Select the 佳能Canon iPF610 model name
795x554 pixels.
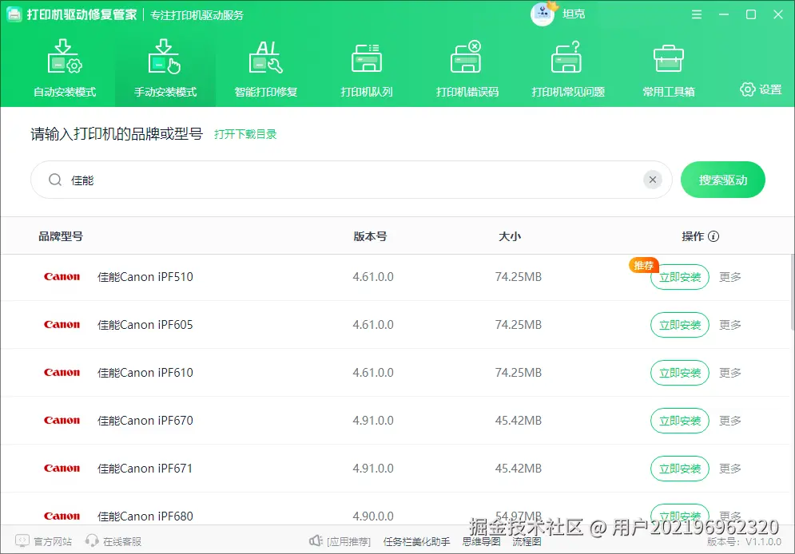pyautogui.click(x=145, y=373)
